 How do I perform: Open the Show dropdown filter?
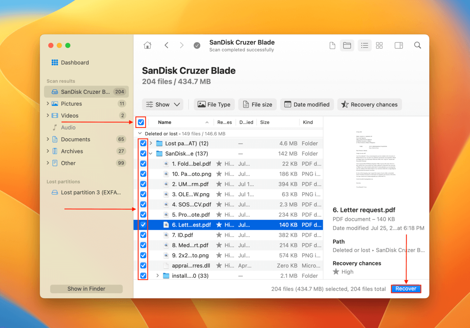163,105
